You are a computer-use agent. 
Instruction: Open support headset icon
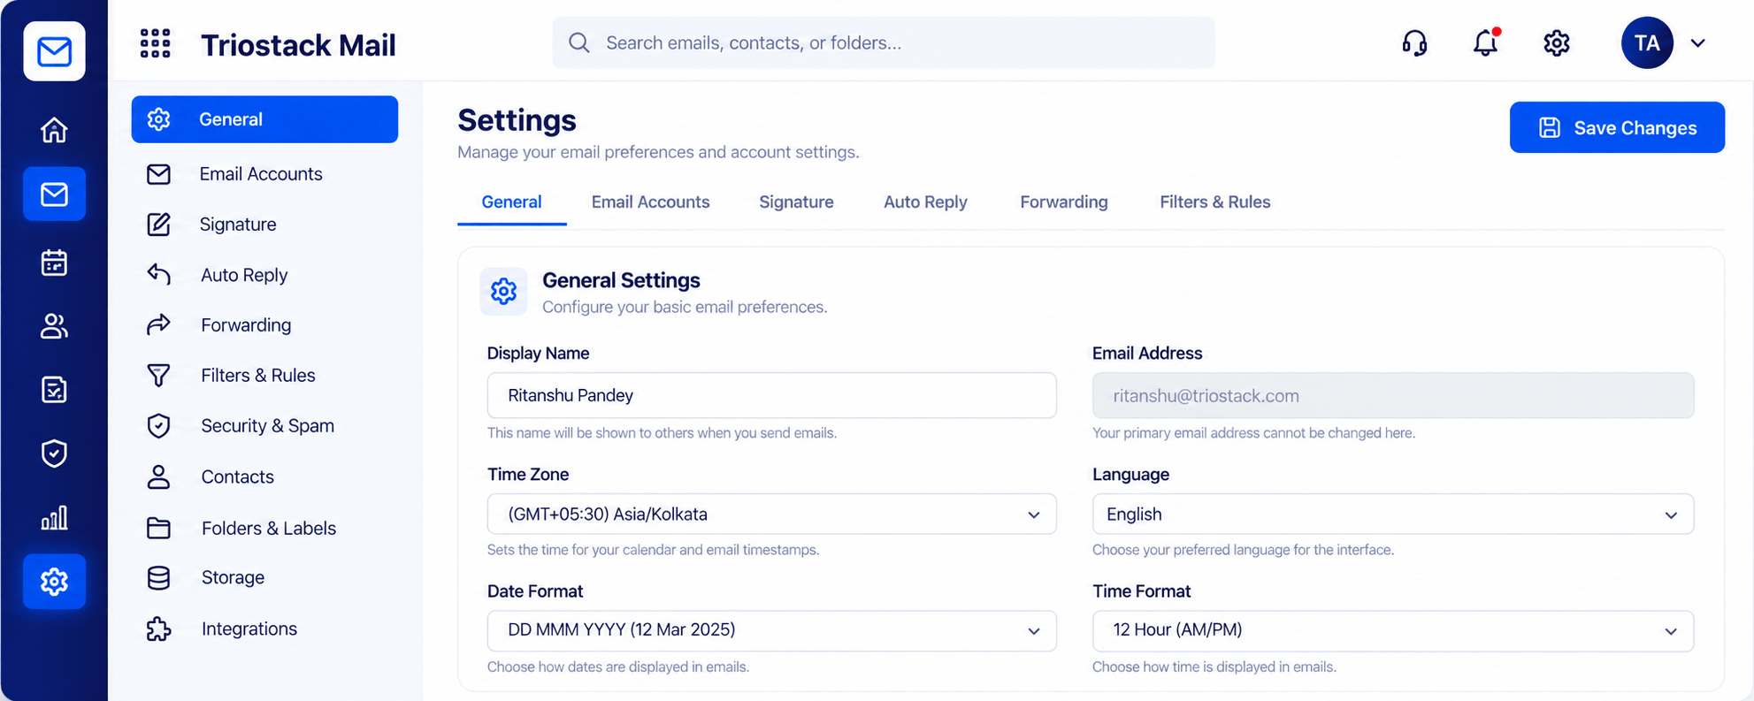[x=1414, y=43]
